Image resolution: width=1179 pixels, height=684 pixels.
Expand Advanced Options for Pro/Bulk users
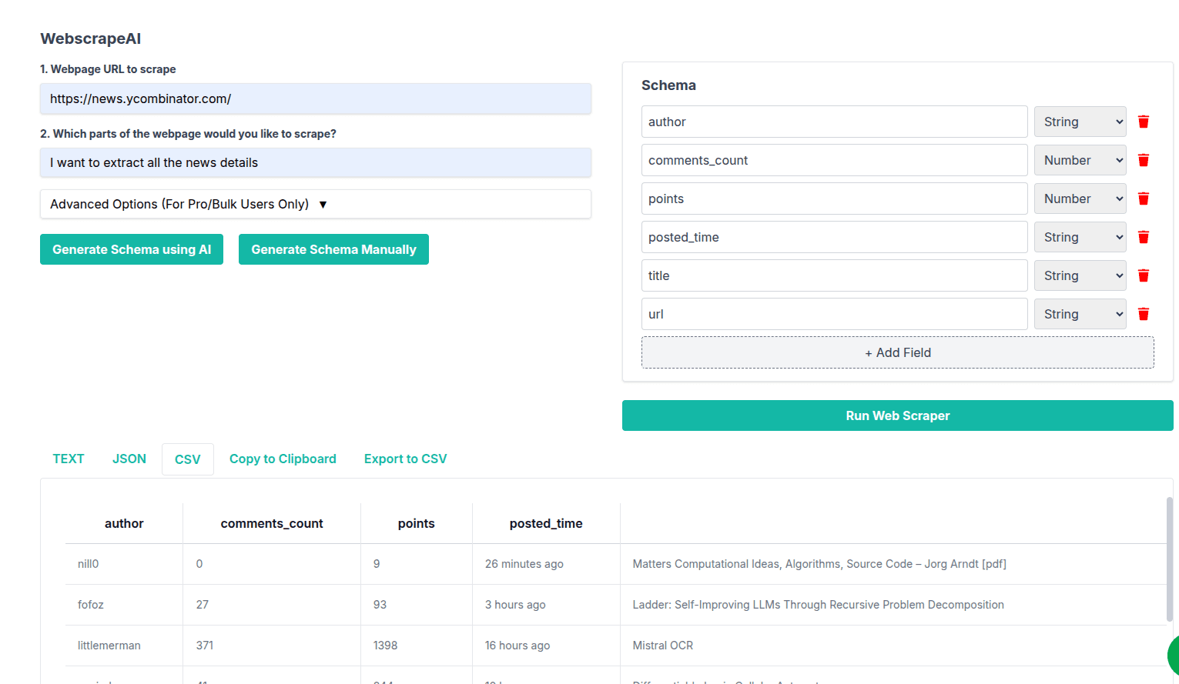[x=316, y=204]
